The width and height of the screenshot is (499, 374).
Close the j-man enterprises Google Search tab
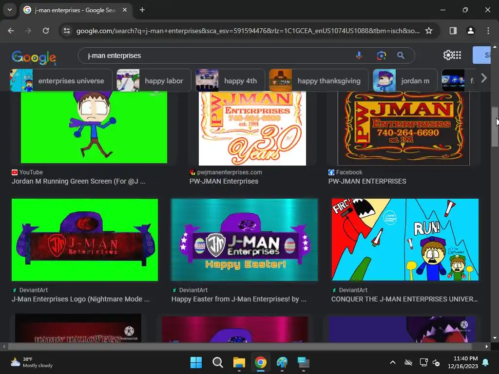click(125, 10)
